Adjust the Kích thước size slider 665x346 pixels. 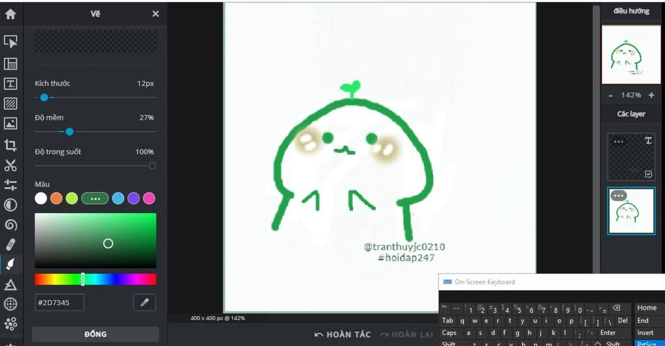pos(95,98)
